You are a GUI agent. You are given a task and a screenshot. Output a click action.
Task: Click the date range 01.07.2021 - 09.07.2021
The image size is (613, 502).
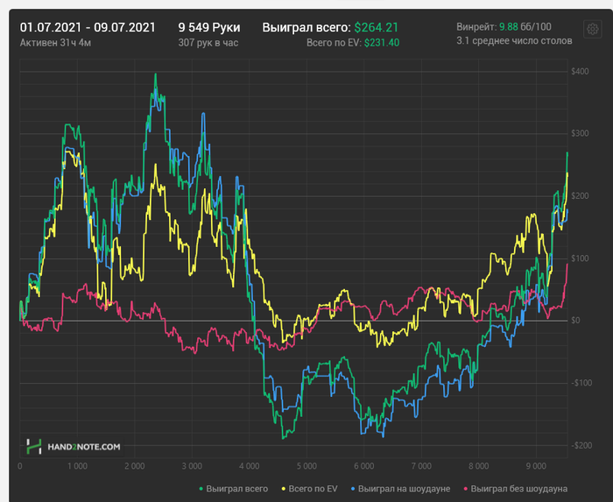(x=88, y=27)
